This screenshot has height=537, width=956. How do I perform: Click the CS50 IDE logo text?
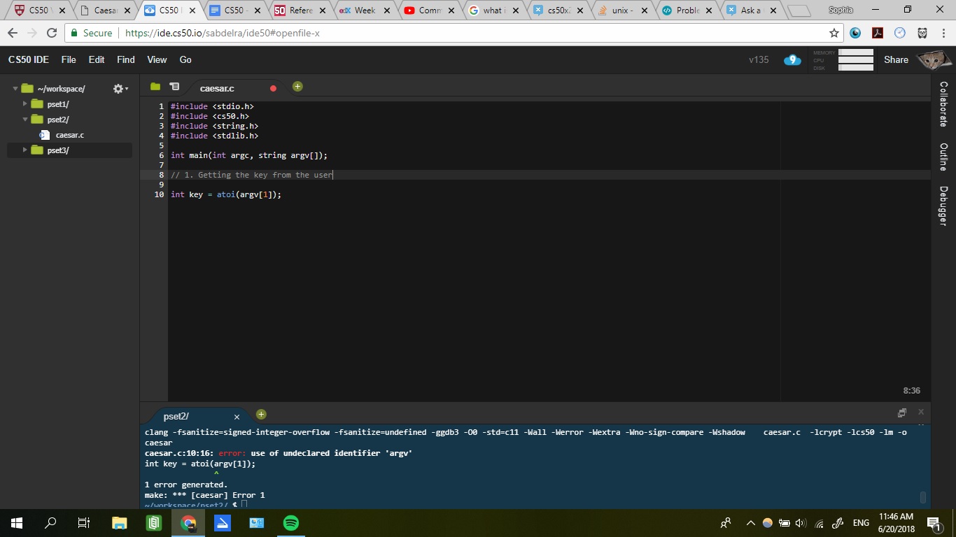[x=29, y=59]
